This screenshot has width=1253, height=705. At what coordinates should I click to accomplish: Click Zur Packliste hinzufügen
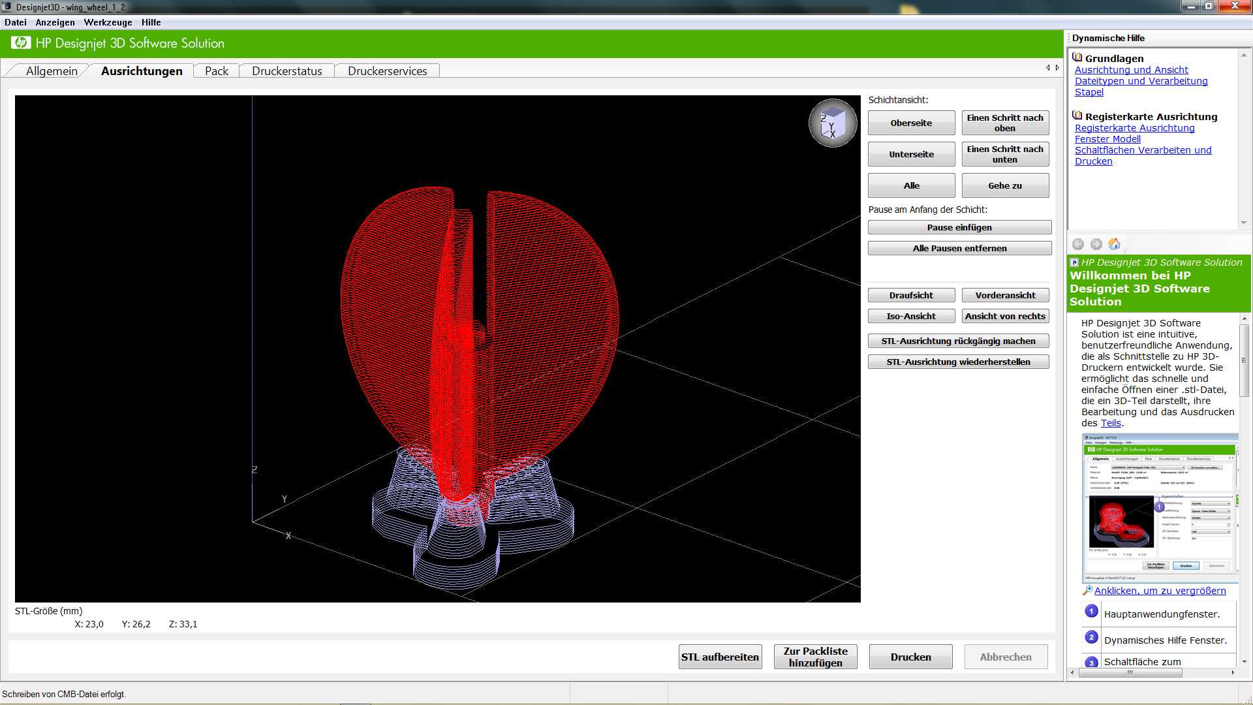(x=816, y=657)
